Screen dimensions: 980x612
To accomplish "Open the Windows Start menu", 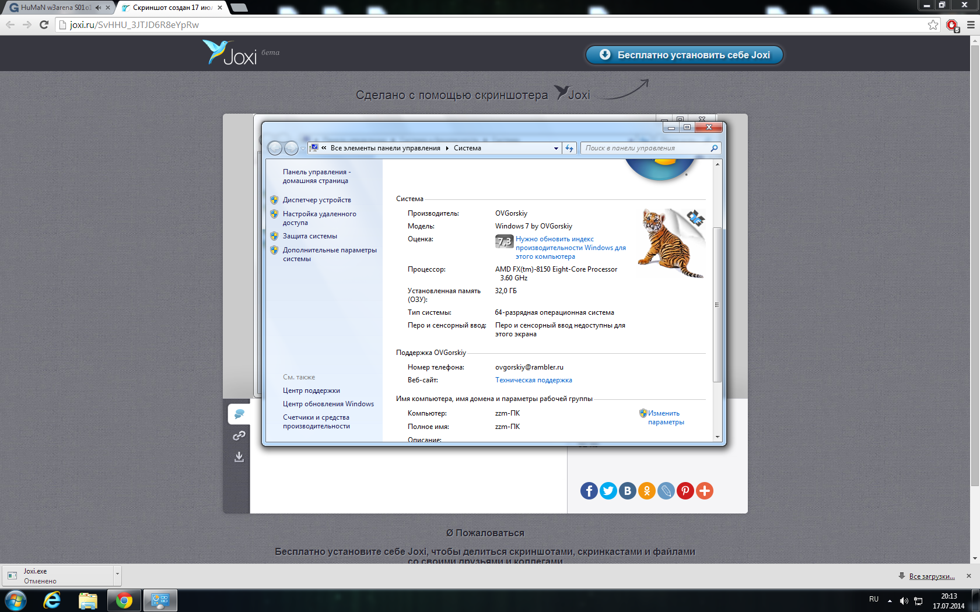I will (x=16, y=600).
